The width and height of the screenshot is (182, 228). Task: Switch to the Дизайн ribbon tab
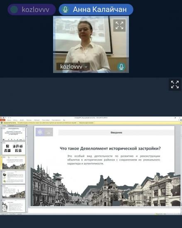tap(22, 120)
